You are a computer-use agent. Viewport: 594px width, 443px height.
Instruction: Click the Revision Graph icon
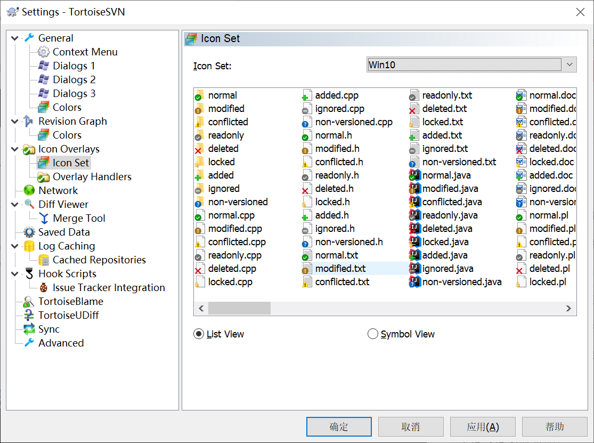(28, 121)
